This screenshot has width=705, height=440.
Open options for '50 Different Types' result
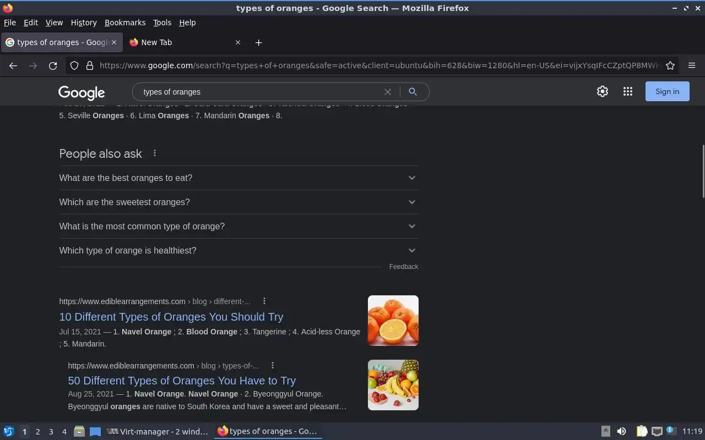tap(273, 365)
